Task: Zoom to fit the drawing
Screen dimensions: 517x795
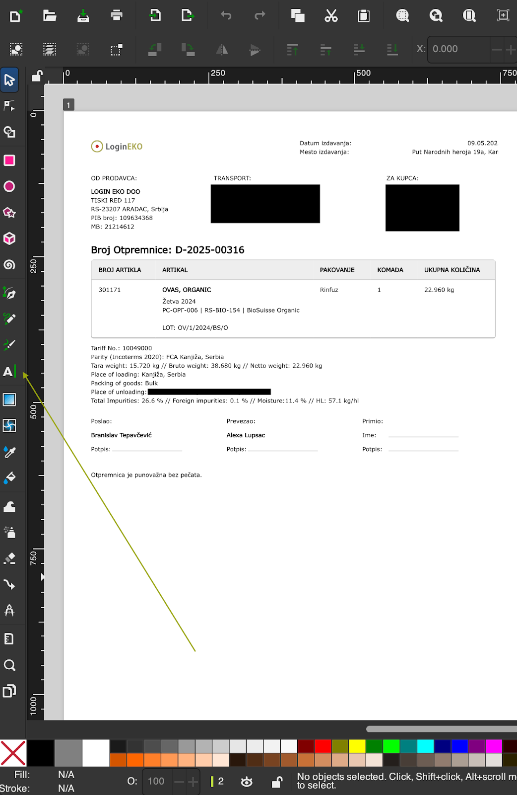Action: pyautogui.click(x=436, y=16)
